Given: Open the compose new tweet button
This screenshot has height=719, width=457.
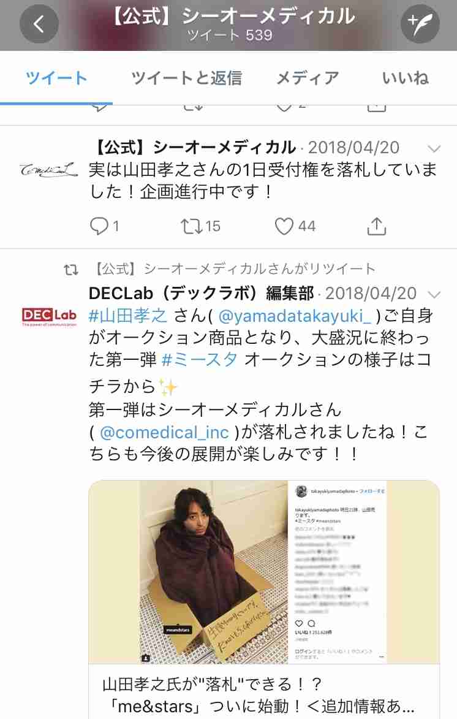Looking at the screenshot, I should click(x=420, y=24).
